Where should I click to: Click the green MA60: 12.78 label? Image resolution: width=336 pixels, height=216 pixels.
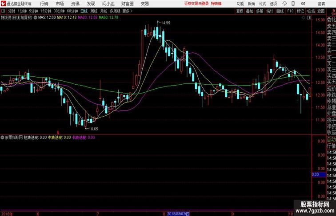[108, 18]
